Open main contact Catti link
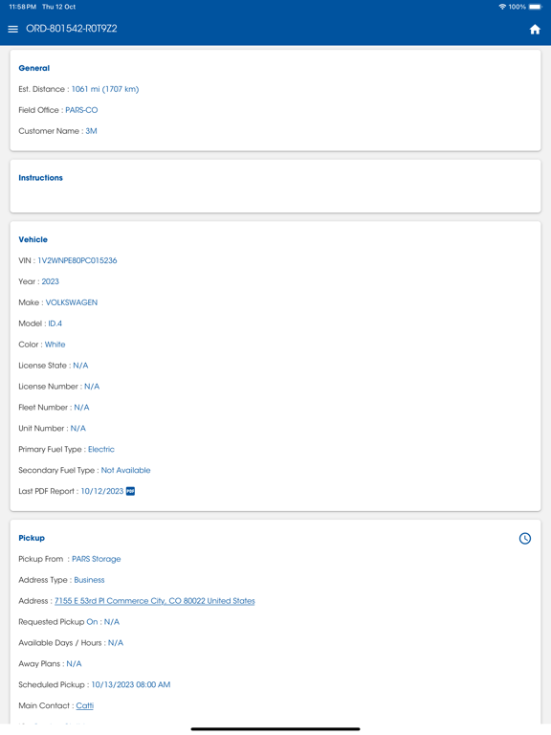This screenshot has width=551, height=735. [x=85, y=706]
